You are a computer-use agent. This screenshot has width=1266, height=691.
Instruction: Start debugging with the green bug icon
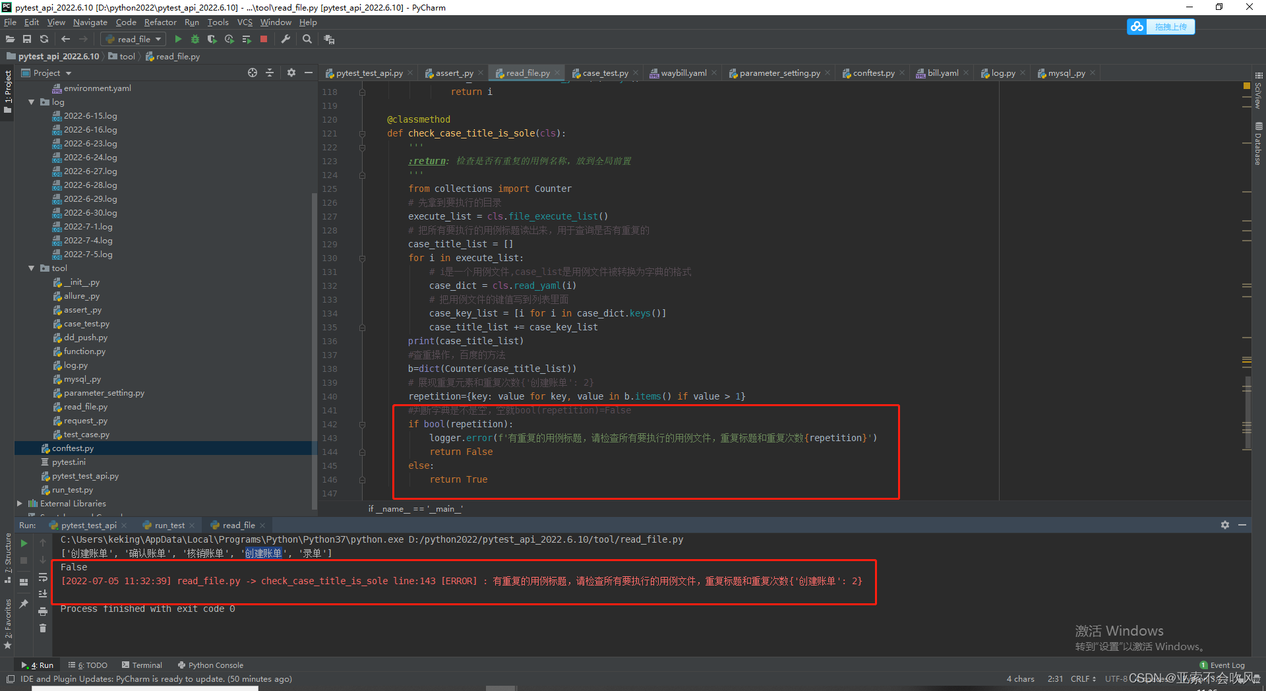coord(195,40)
